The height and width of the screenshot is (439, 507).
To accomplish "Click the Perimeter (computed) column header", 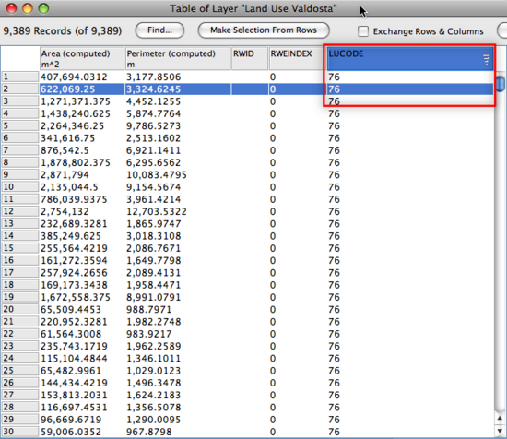I will (178, 58).
